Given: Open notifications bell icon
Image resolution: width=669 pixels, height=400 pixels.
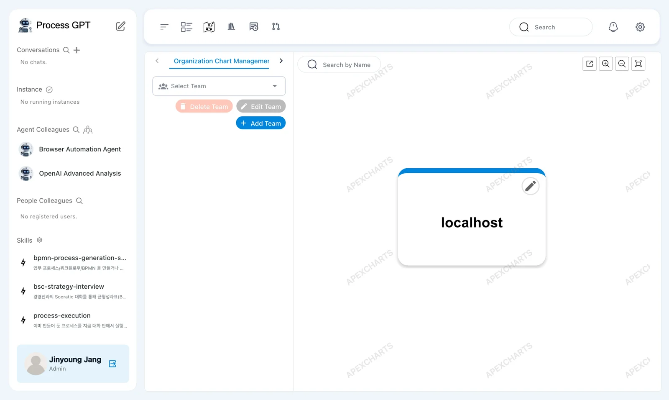Looking at the screenshot, I should point(613,27).
